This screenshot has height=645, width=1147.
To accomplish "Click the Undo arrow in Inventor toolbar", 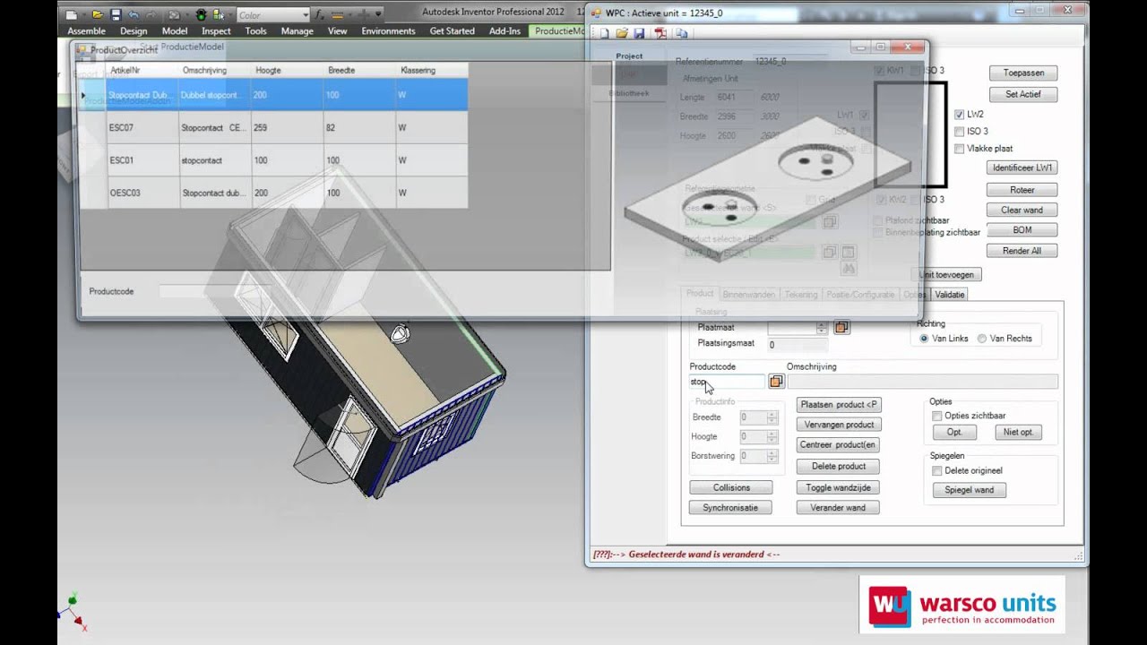I will pyautogui.click(x=134, y=14).
